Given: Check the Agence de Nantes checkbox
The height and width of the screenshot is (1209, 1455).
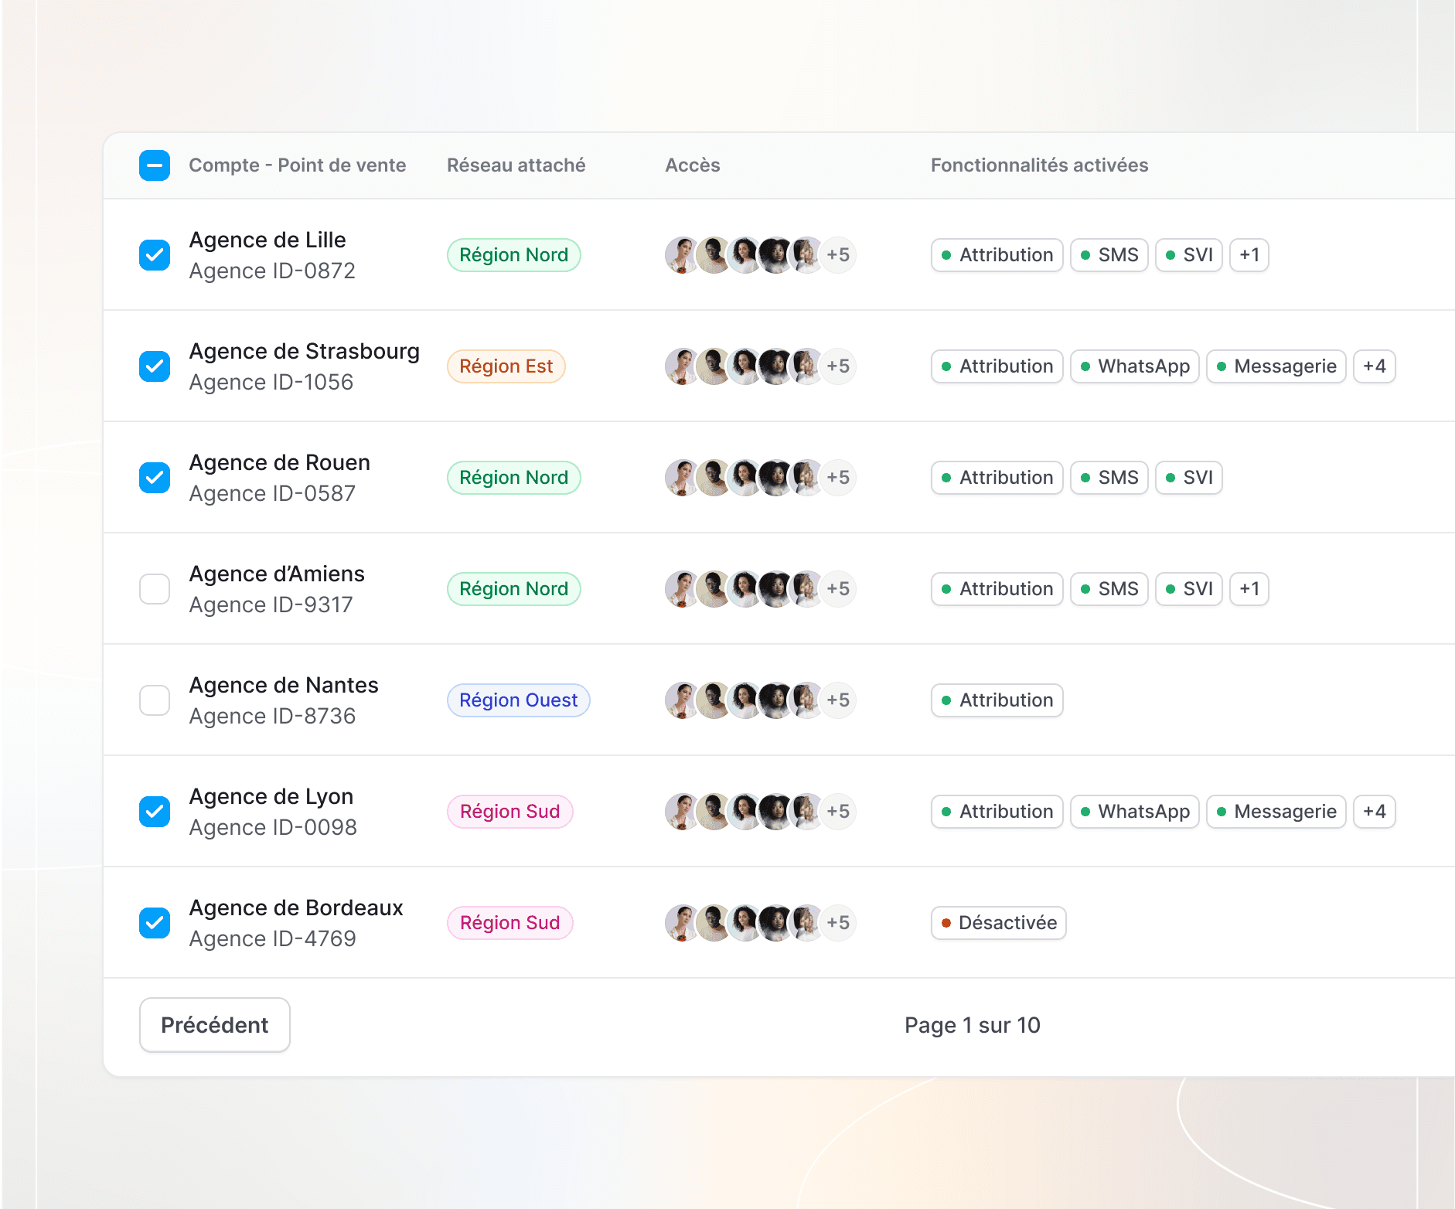Looking at the screenshot, I should [x=155, y=700].
